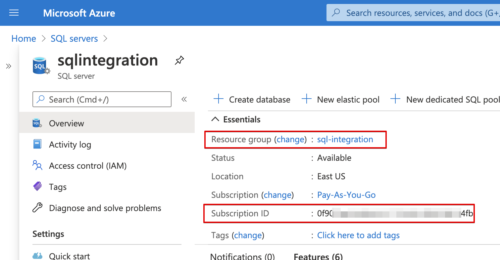
Task: Click the purple Tags icon
Action: 37,187
